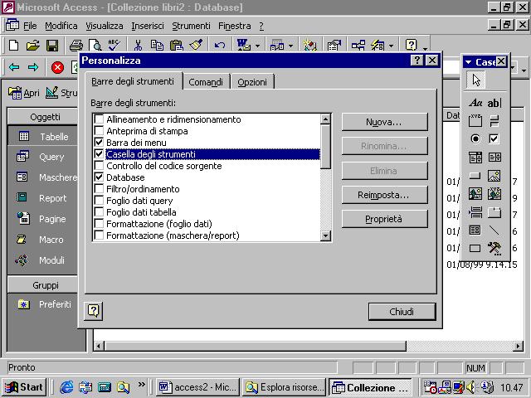Image resolution: width=531 pixels, height=398 pixels.
Task: Enable Allineamento e ridimensionamento toolbar checkbox
Action: tap(99, 119)
